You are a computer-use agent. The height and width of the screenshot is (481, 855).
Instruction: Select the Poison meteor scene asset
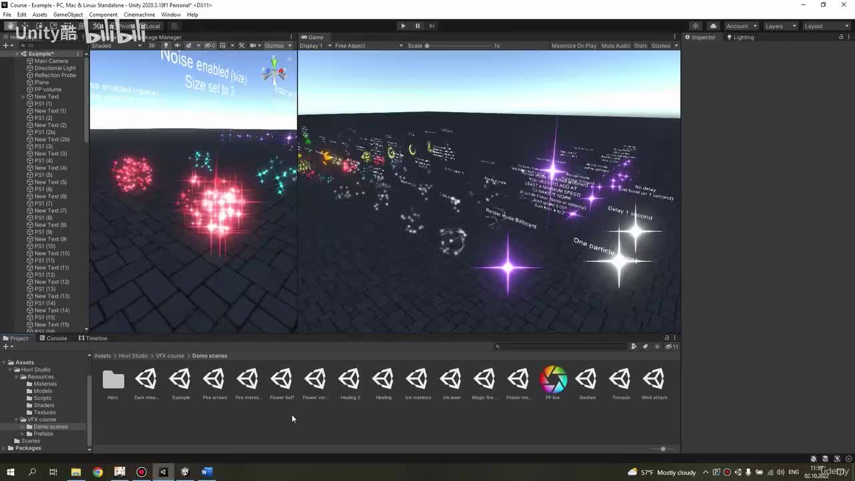coord(519,383)
